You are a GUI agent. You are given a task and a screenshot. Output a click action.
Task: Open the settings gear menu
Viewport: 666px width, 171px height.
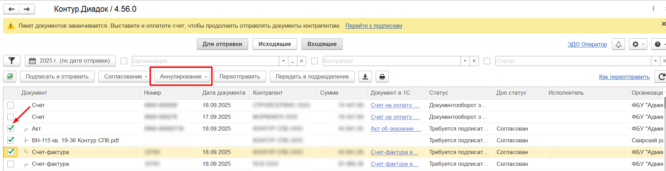638,44
